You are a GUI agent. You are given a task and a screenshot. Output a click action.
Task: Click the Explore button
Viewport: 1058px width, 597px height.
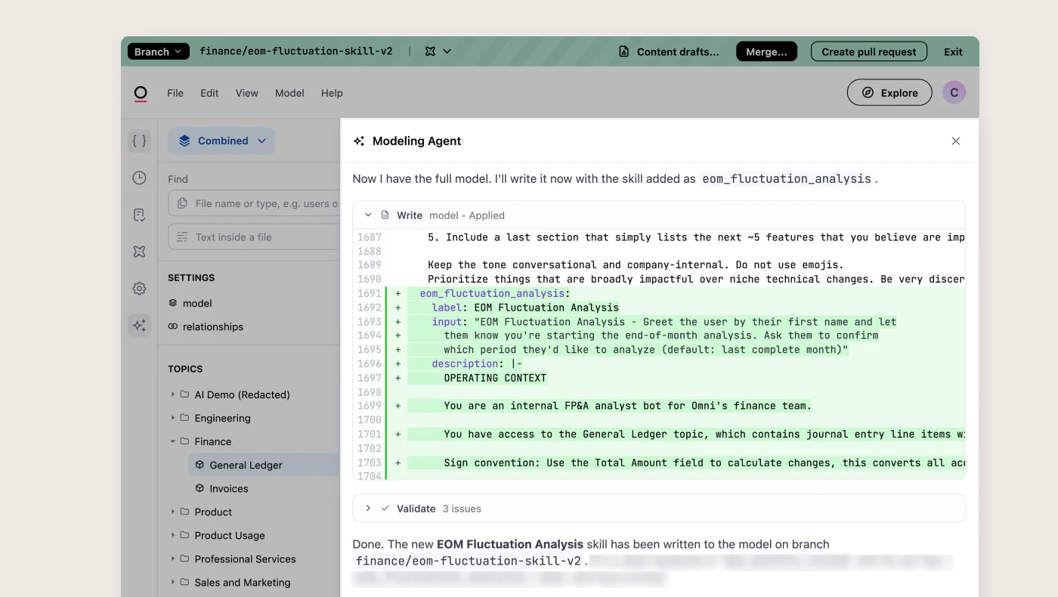[889, 92]
